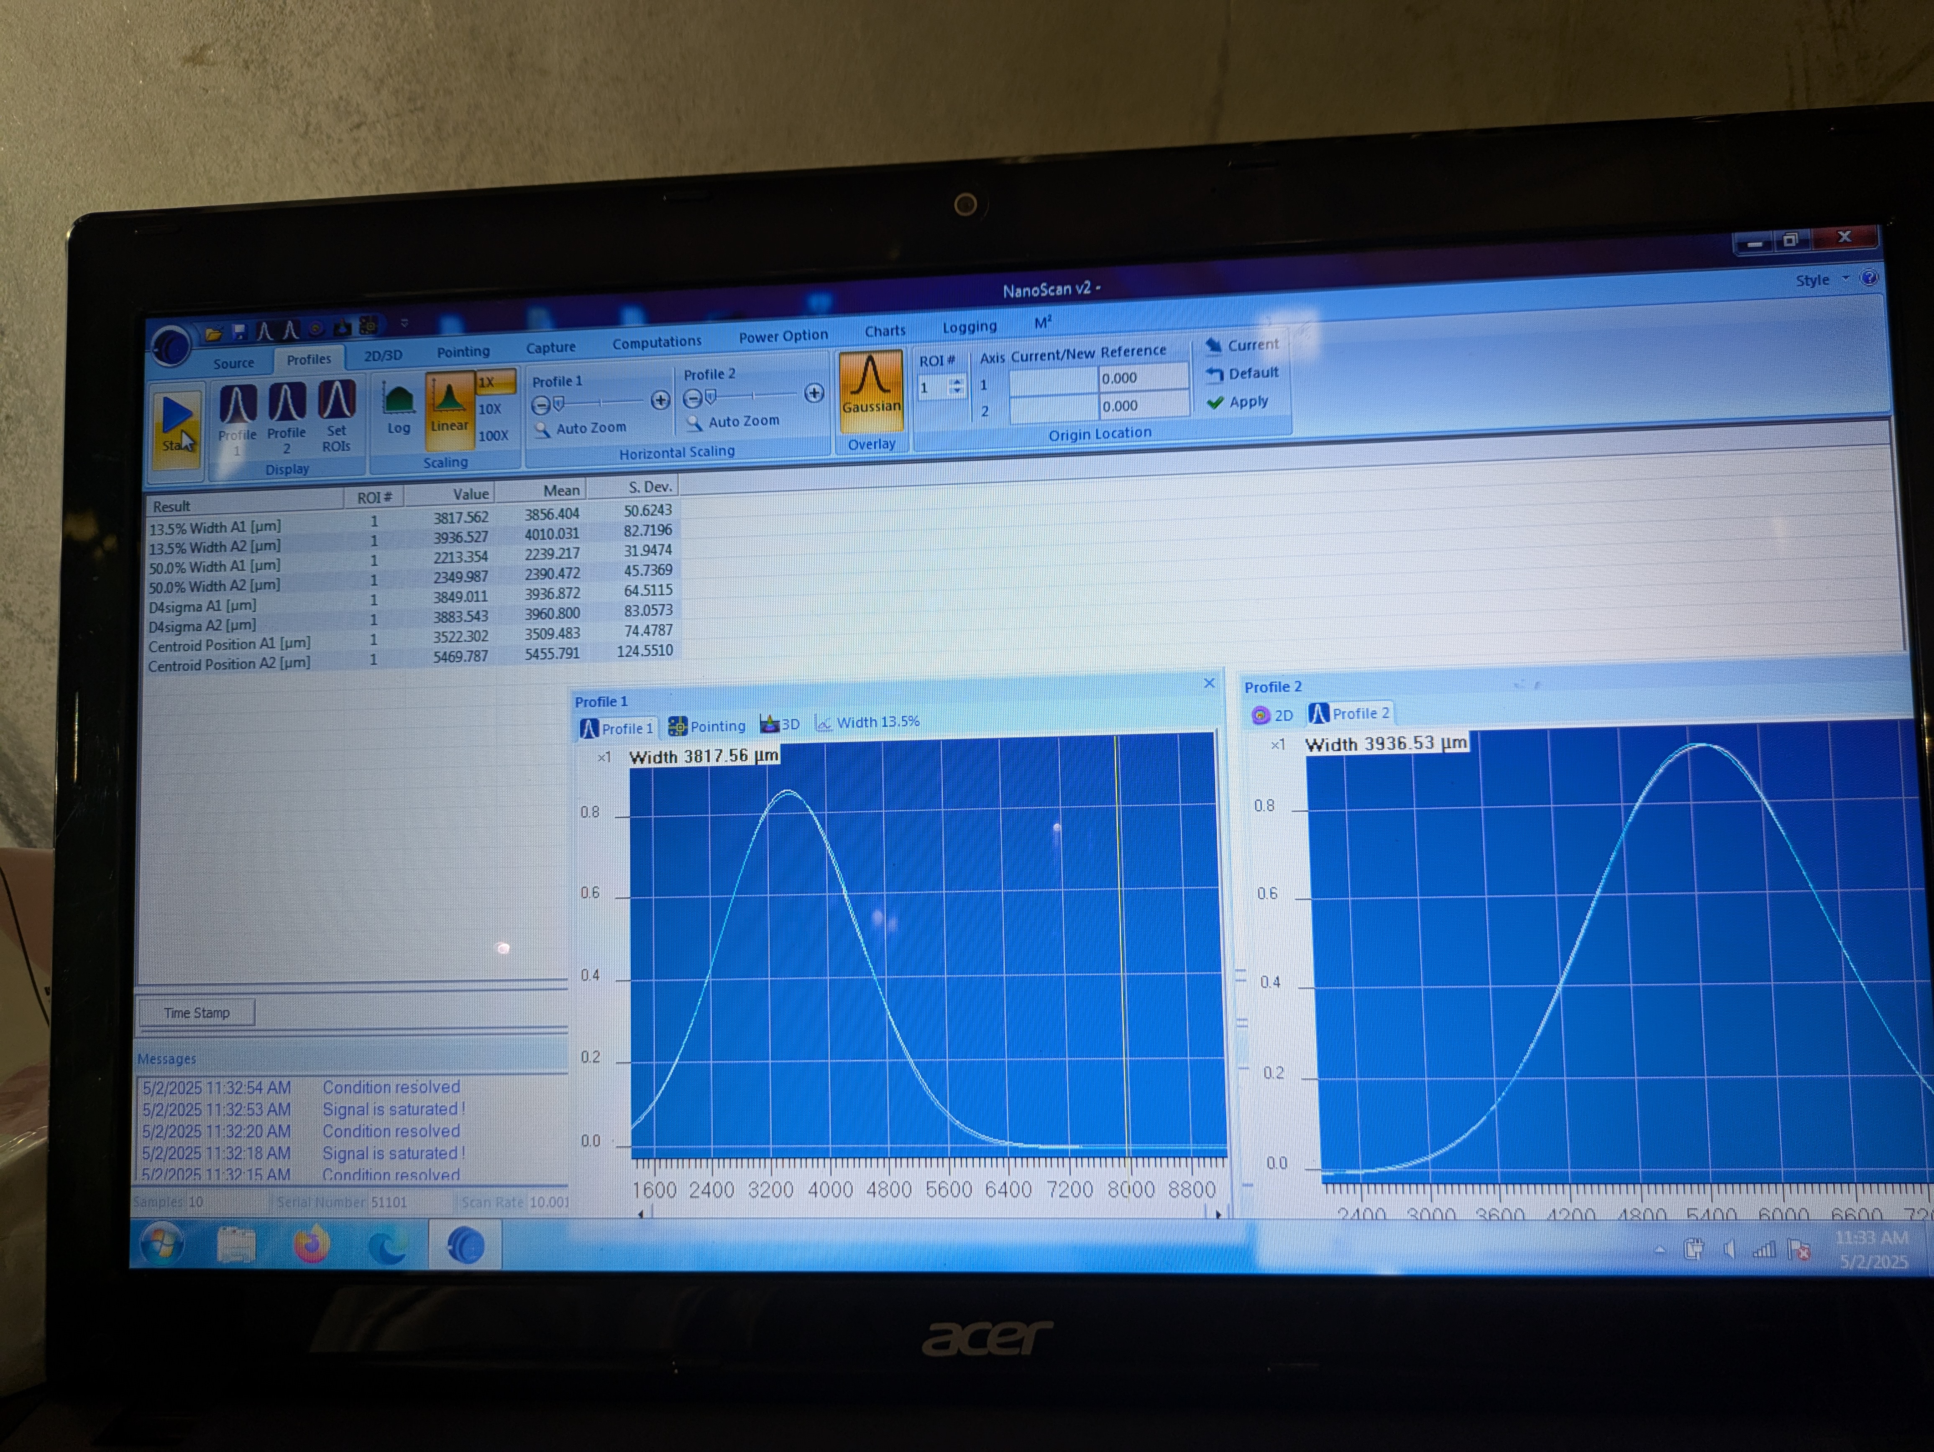Screen dimensions: 1934x1452
Task: Open the 2D/3D ribbon tab
Action: click(x=383, y=355)
